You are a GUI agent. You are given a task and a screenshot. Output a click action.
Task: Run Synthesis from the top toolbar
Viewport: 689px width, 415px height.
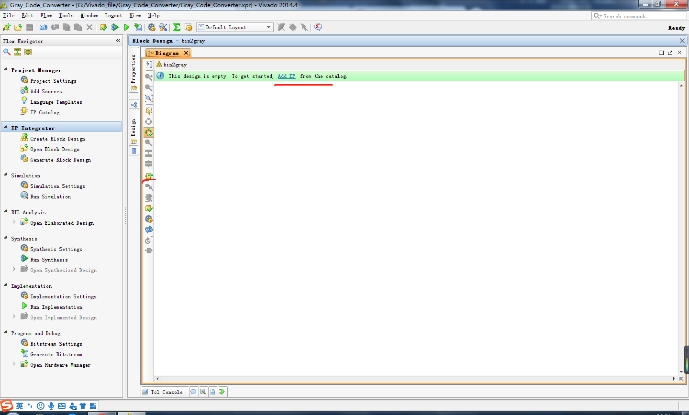click(115, 27)
